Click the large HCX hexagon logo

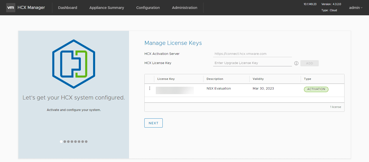click(74, 64)
